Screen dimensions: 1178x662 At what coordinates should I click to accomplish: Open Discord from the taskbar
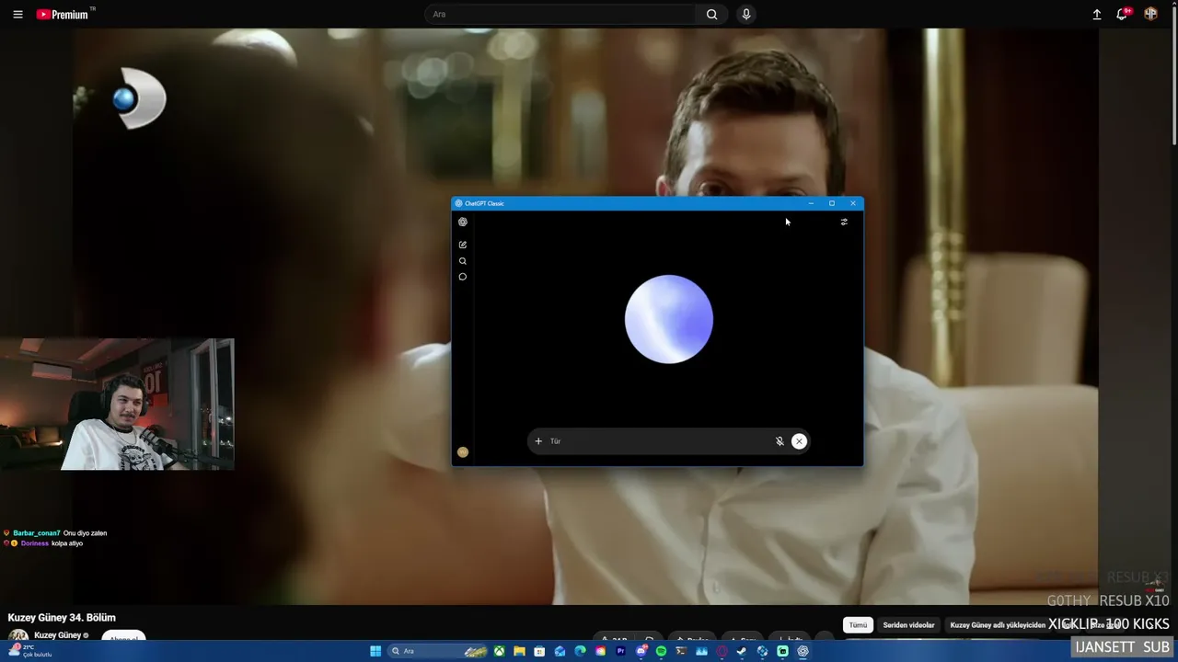coord(641,651)
